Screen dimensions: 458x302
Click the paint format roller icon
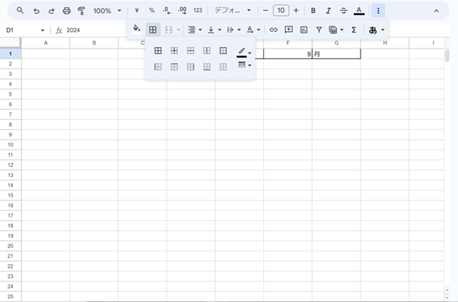[x=81, y=11]
